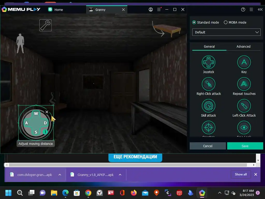Pick the Free Look eye icon
Viewport: 265px width, 199px height.
tap(244, 127)
